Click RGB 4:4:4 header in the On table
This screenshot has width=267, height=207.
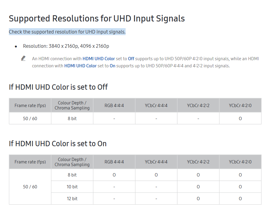pyautogui.click(x=114, y=162)
